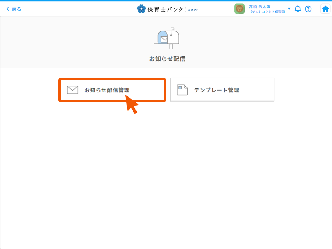Open the notifications bell
The height and width of the screenshot is (249, 332).
[x=298, y=9]
